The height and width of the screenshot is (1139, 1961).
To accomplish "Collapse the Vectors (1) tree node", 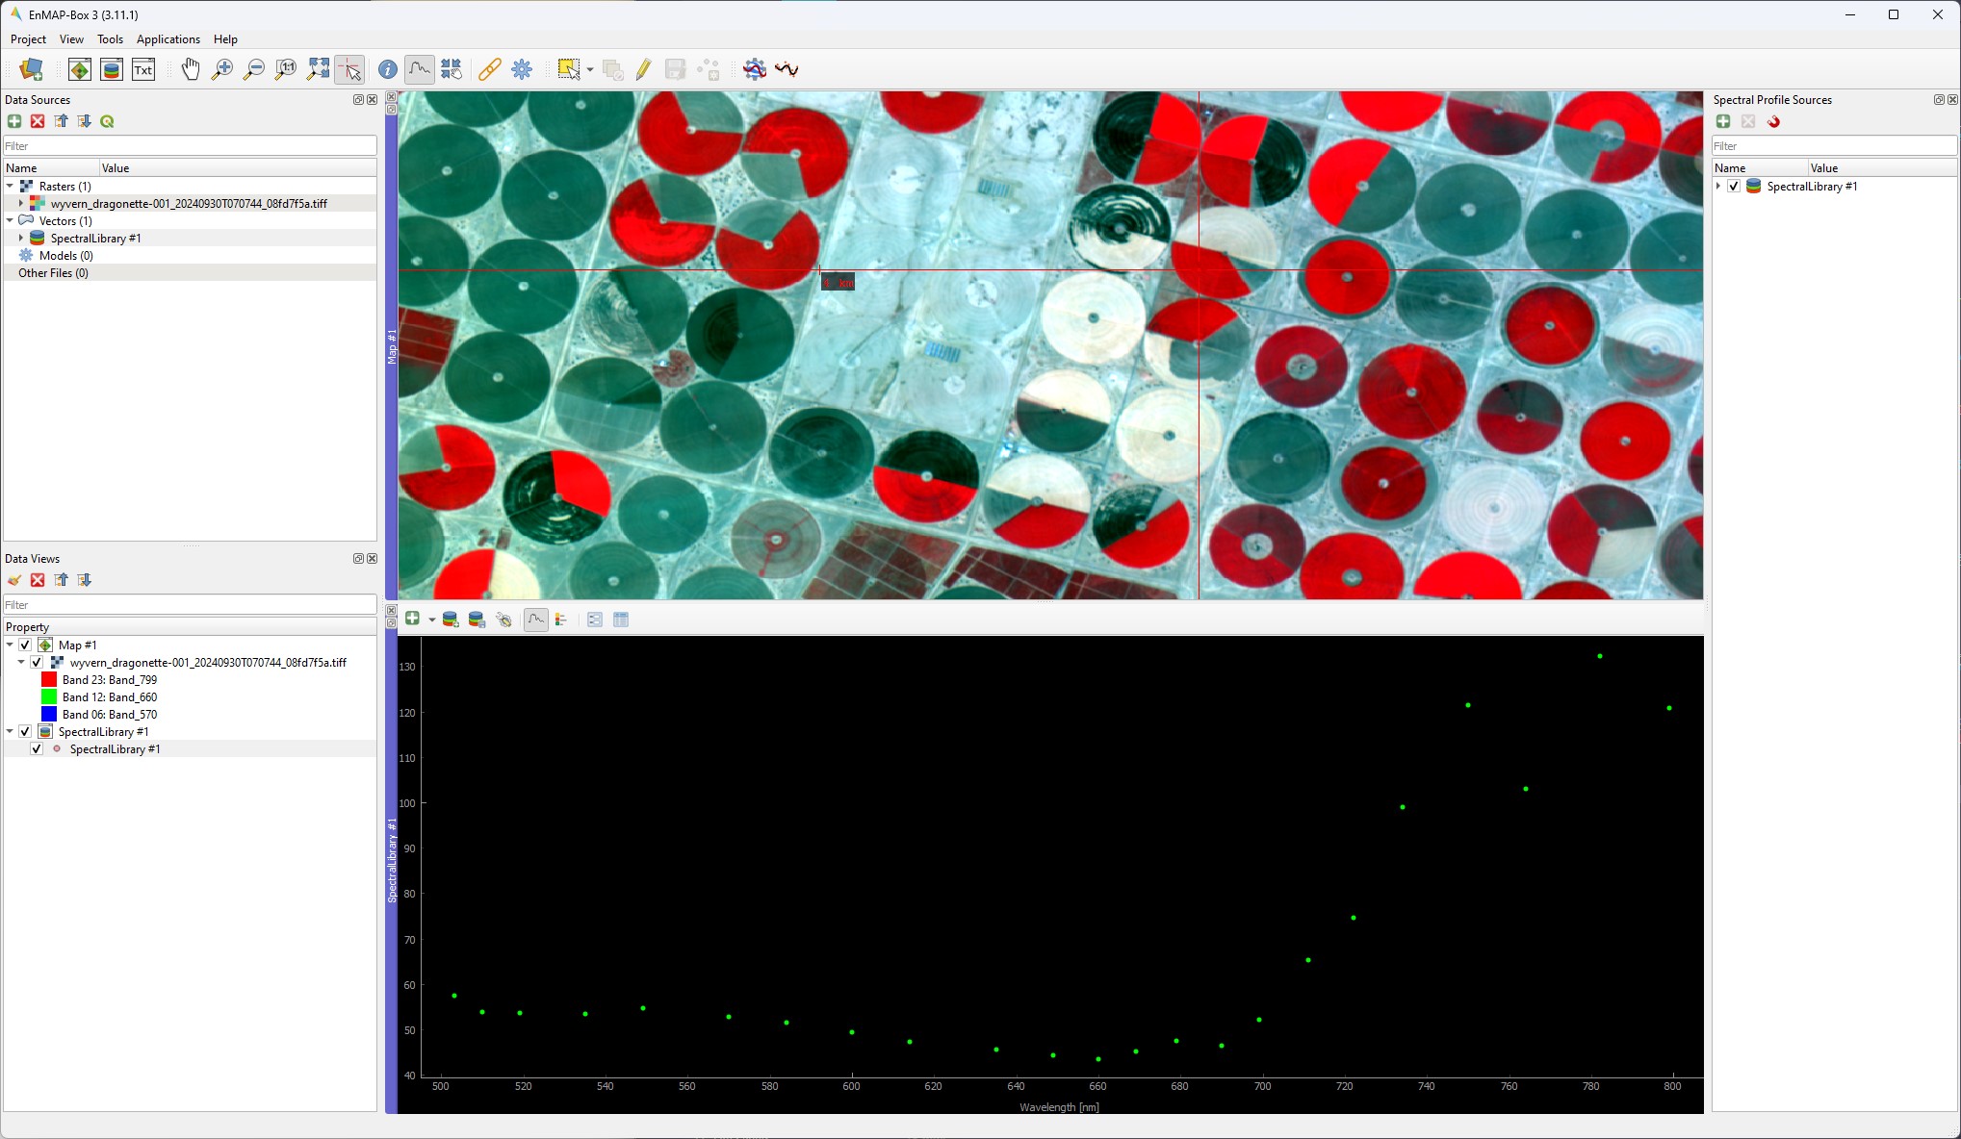I will [x=11, y=221].
